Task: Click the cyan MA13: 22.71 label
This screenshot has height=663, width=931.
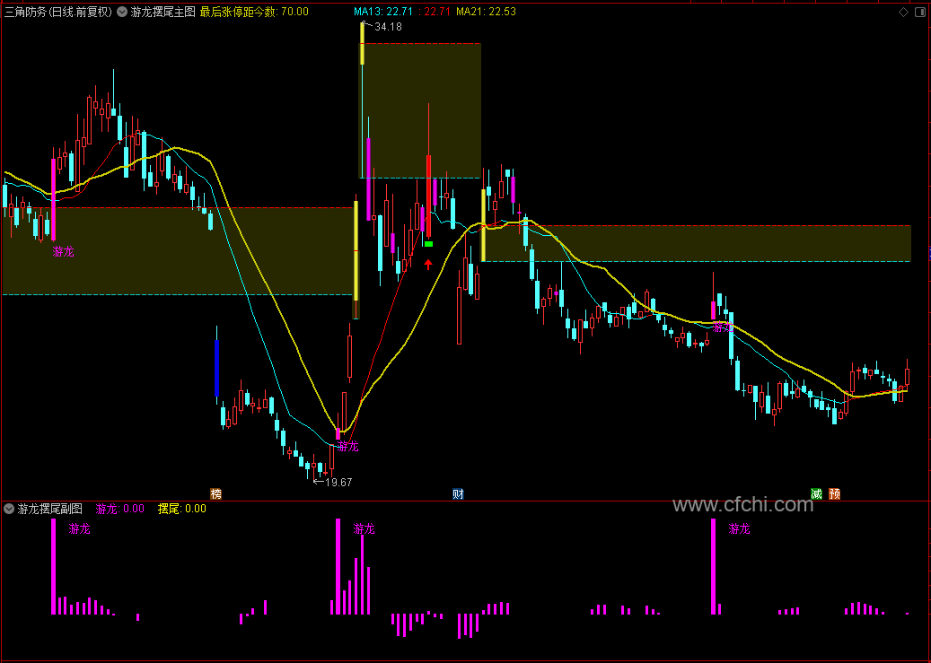Action: (x=383, y=12)
